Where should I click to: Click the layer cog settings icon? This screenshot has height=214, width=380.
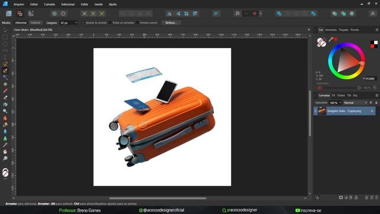(370, 103)
